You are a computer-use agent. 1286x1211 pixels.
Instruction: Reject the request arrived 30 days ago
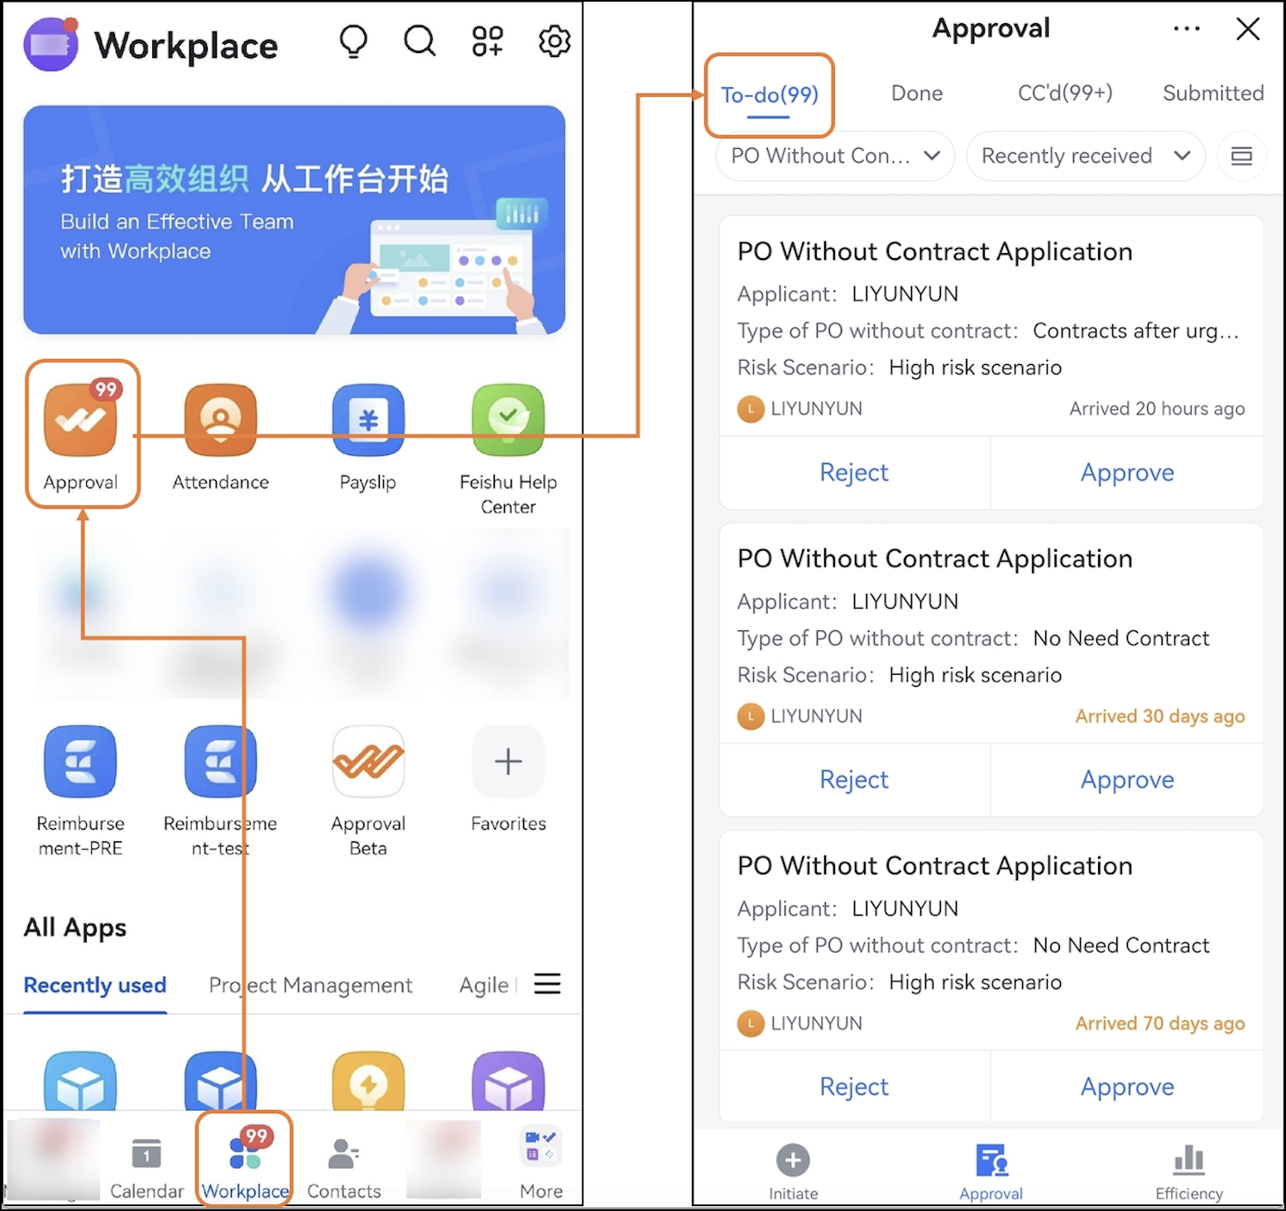(x=854, y=779)
